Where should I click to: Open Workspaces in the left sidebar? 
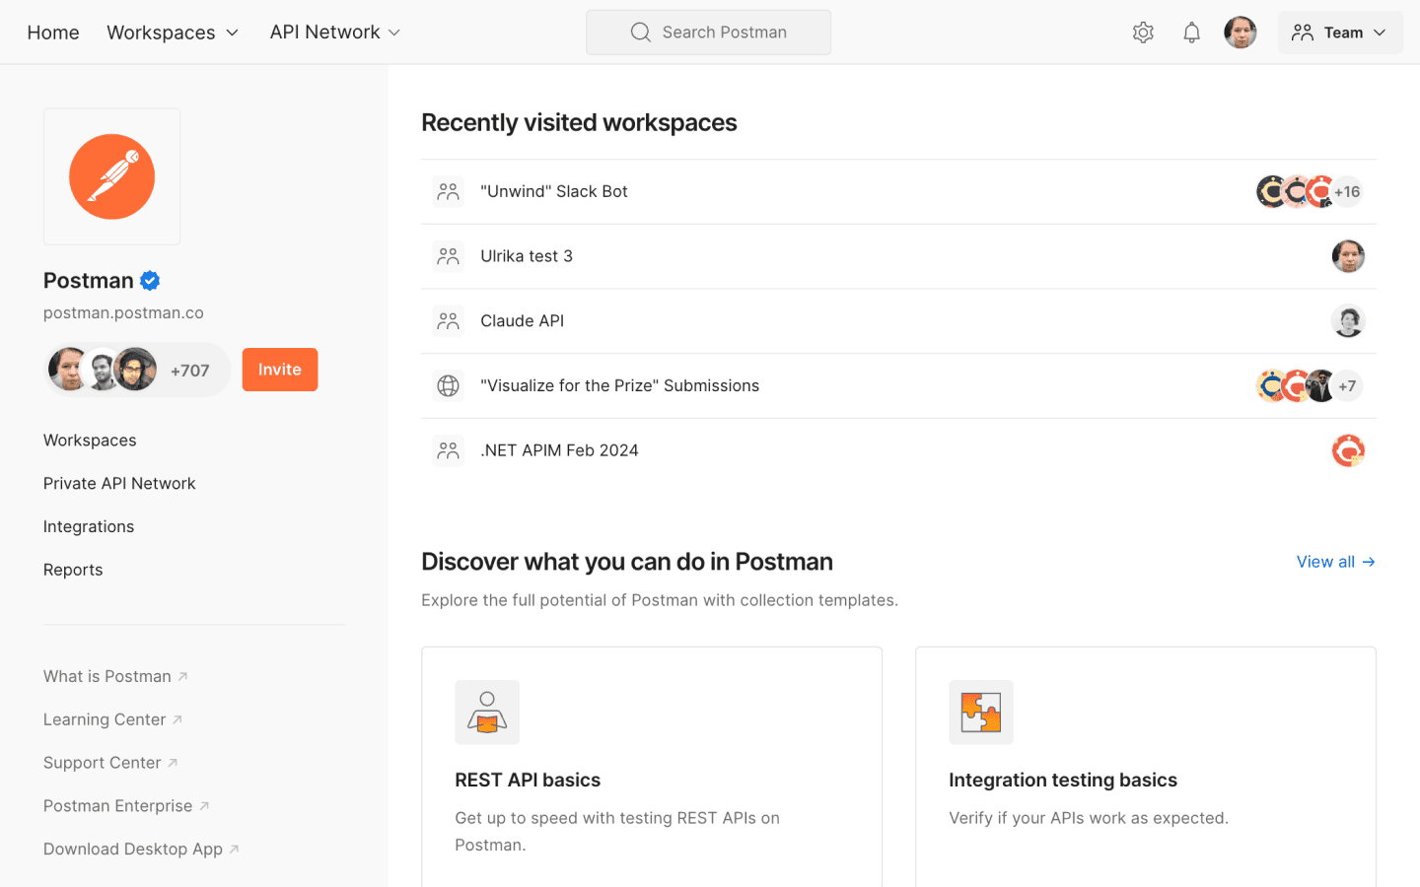point(90,441)
